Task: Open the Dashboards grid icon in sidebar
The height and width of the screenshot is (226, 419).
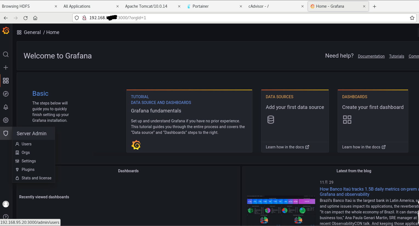Action: coord(6,81)
